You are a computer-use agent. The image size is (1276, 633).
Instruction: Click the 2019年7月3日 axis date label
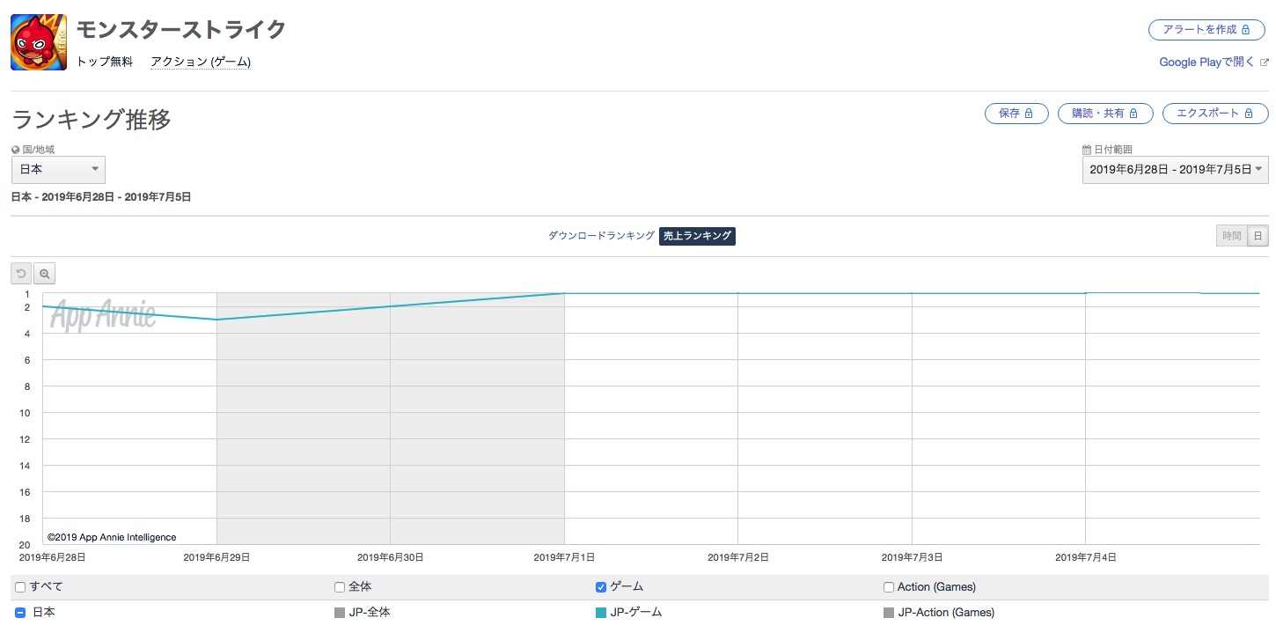tap(912, 557)
